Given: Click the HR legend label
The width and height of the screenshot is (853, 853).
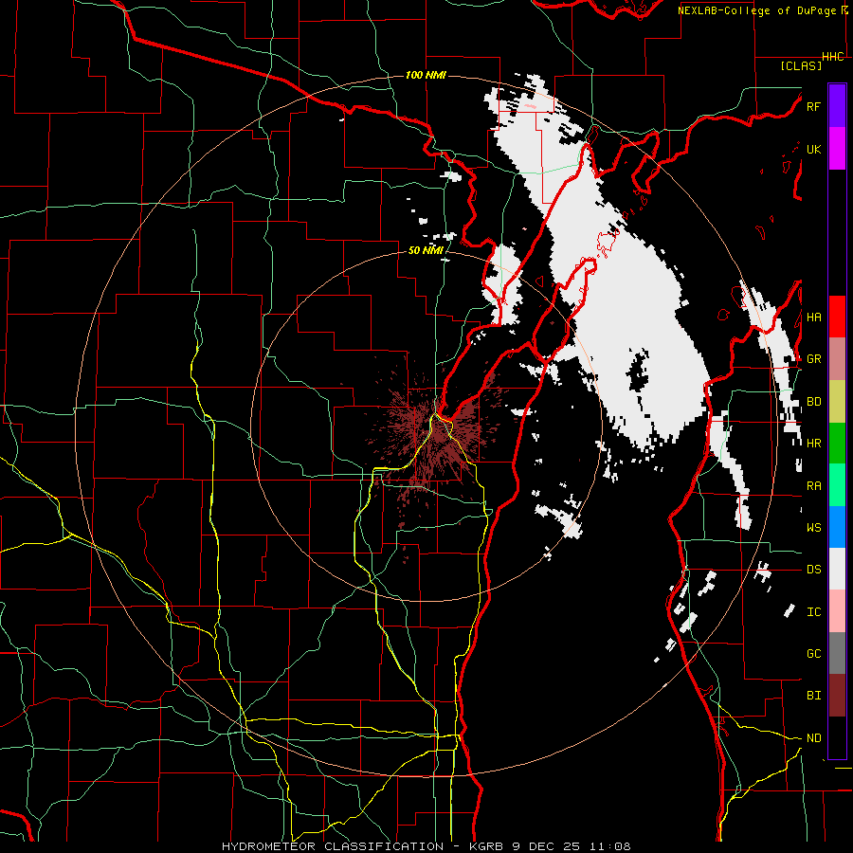Looking at the screenshot, I should pyautogui.click(x=813, y=444).
